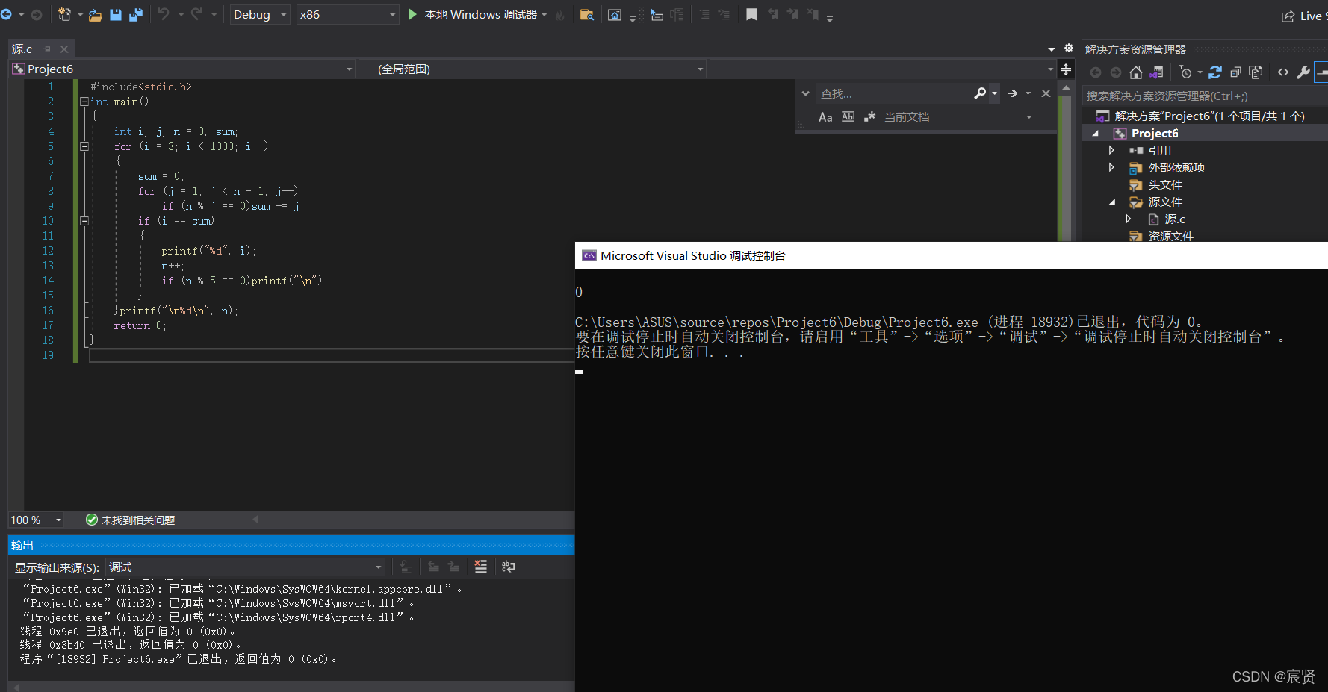Toggle Match Case (Aa) in Find box
The height and width of the screenshot is (692, 1328).
click(x=825, y=117)
